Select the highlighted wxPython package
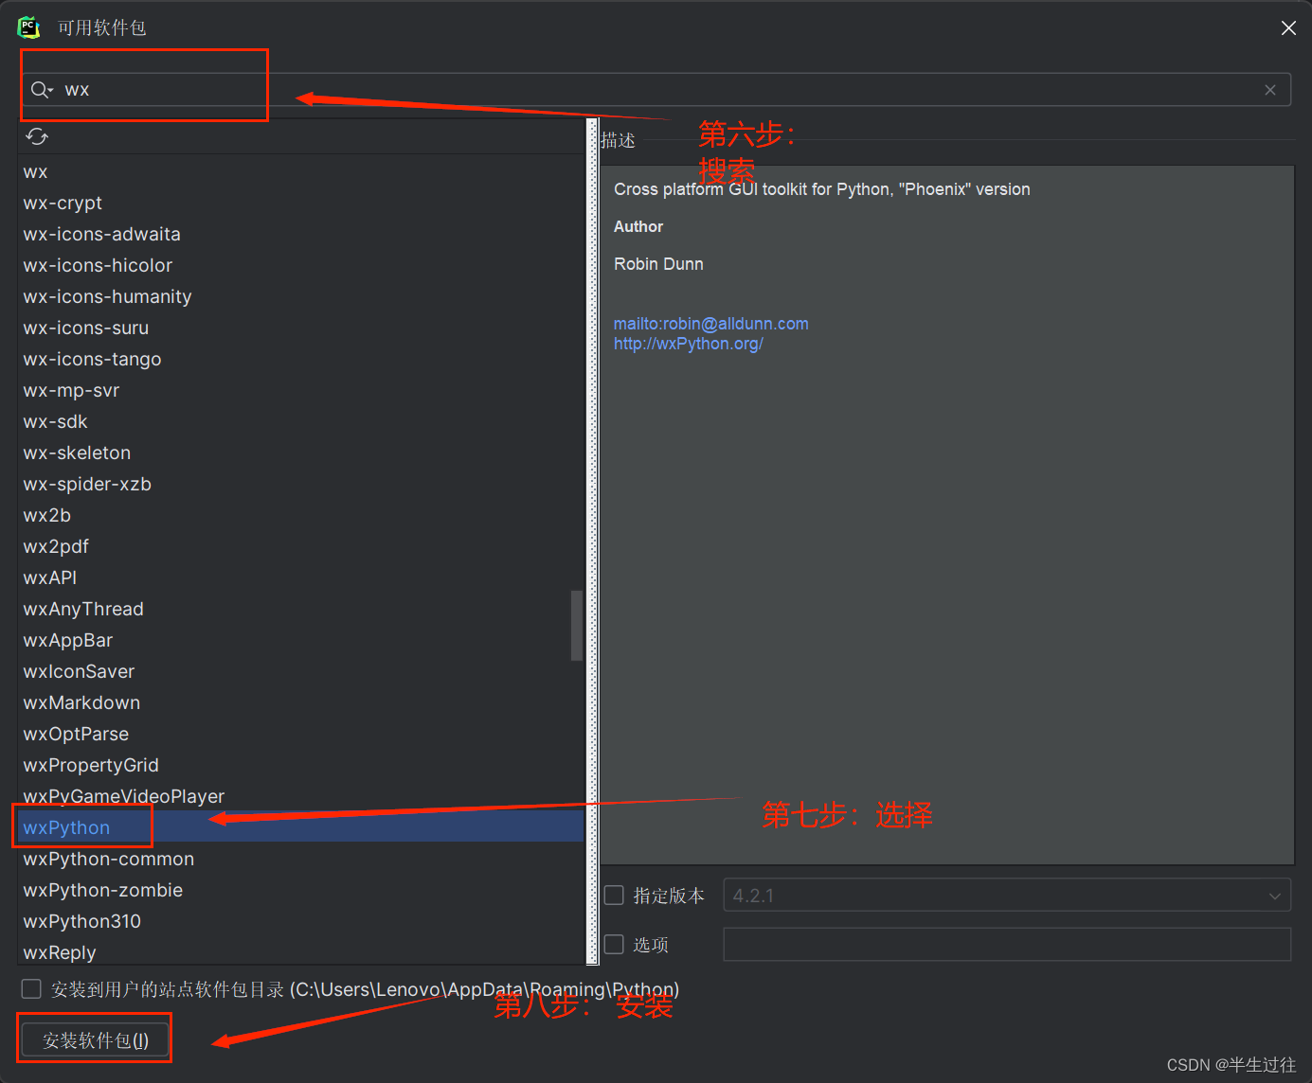 301,828
